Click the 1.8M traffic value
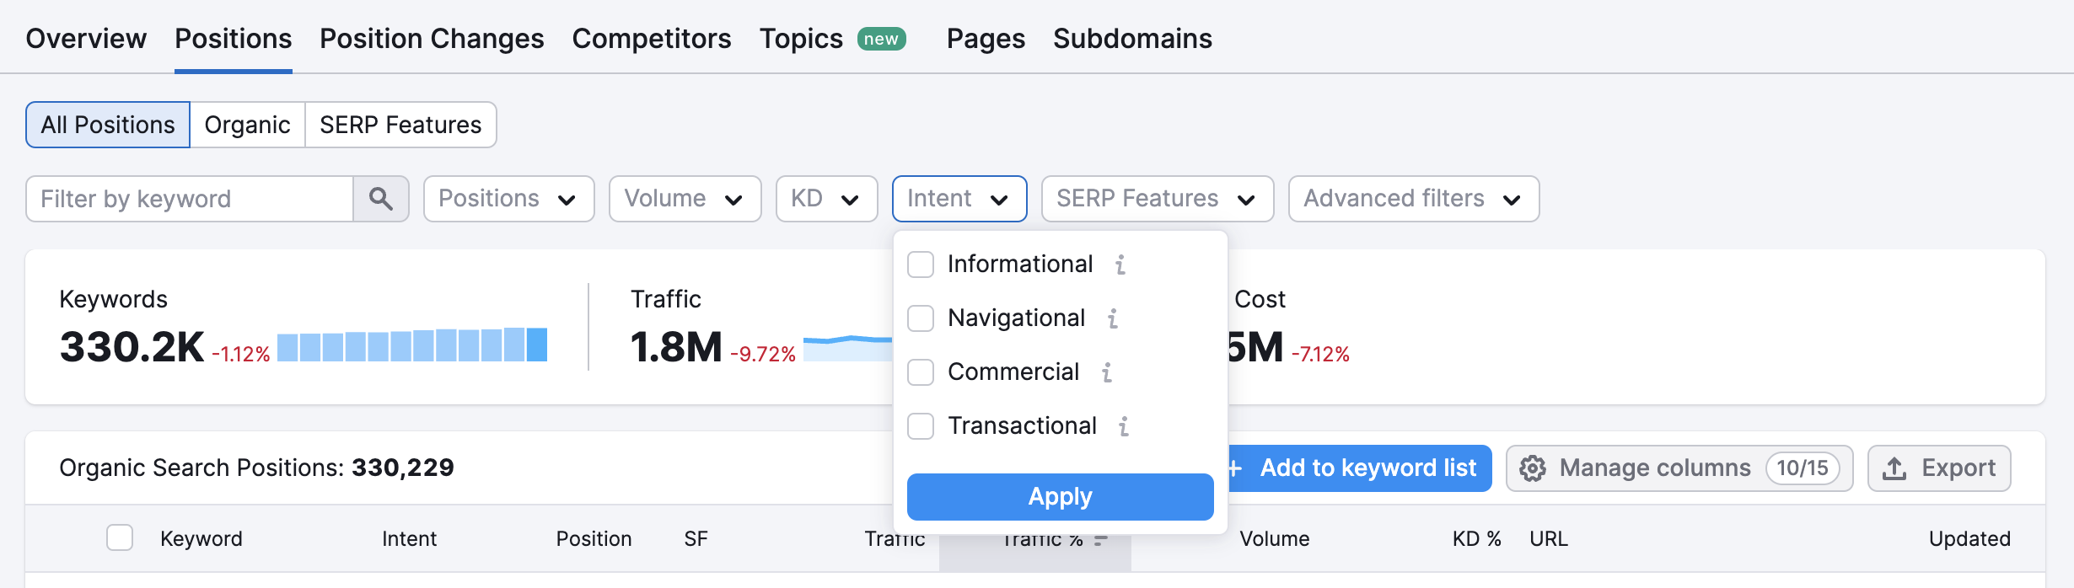The height and width of the screenshot is (588, 2074). (676, 347)
